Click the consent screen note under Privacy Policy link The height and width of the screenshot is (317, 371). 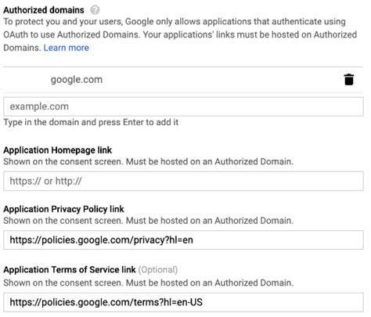click(x=148, y=221)
